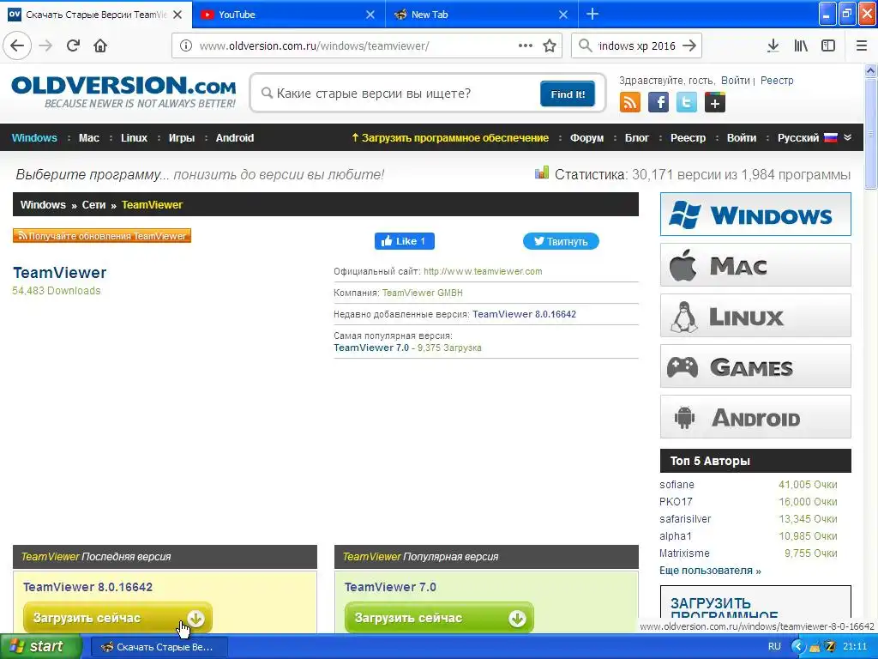Open Сети in the breadcrumb
The width and height of the screenshot is (878, 659).
pos(93,204)
